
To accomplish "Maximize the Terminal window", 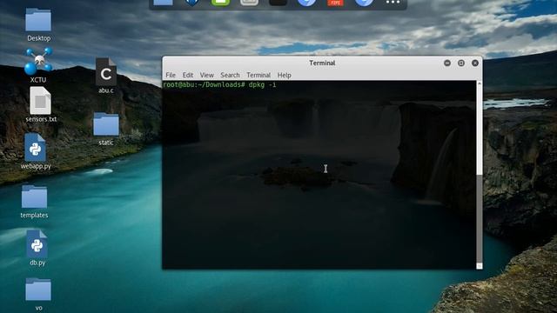I will coord(461,63).
